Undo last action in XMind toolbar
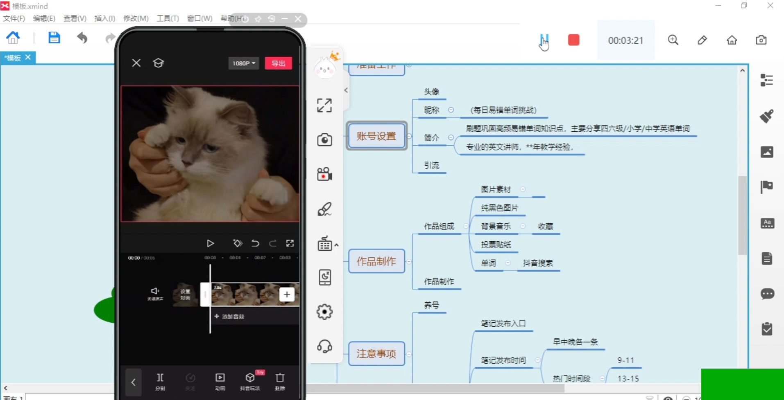The image size is (784, 400). pyautogui.click(x=82, y=38)
